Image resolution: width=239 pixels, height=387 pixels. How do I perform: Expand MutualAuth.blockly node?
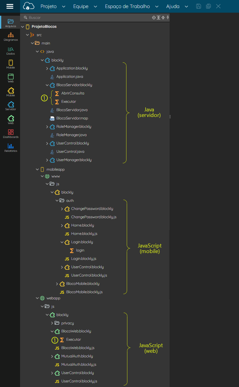point(52,356)
